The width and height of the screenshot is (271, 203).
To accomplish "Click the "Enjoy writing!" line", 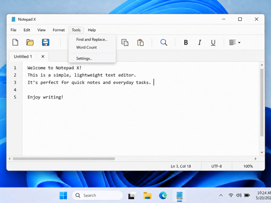I will click(x=45, y=97).
